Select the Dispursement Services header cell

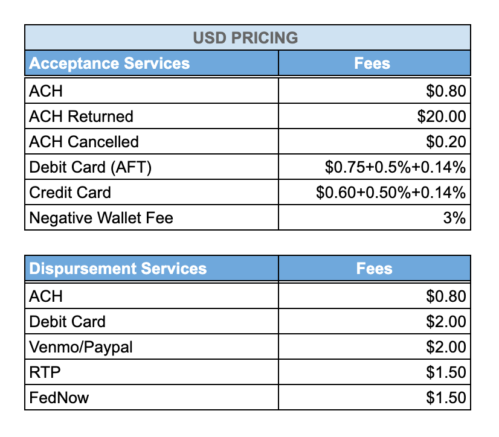(x=152, y=268)
